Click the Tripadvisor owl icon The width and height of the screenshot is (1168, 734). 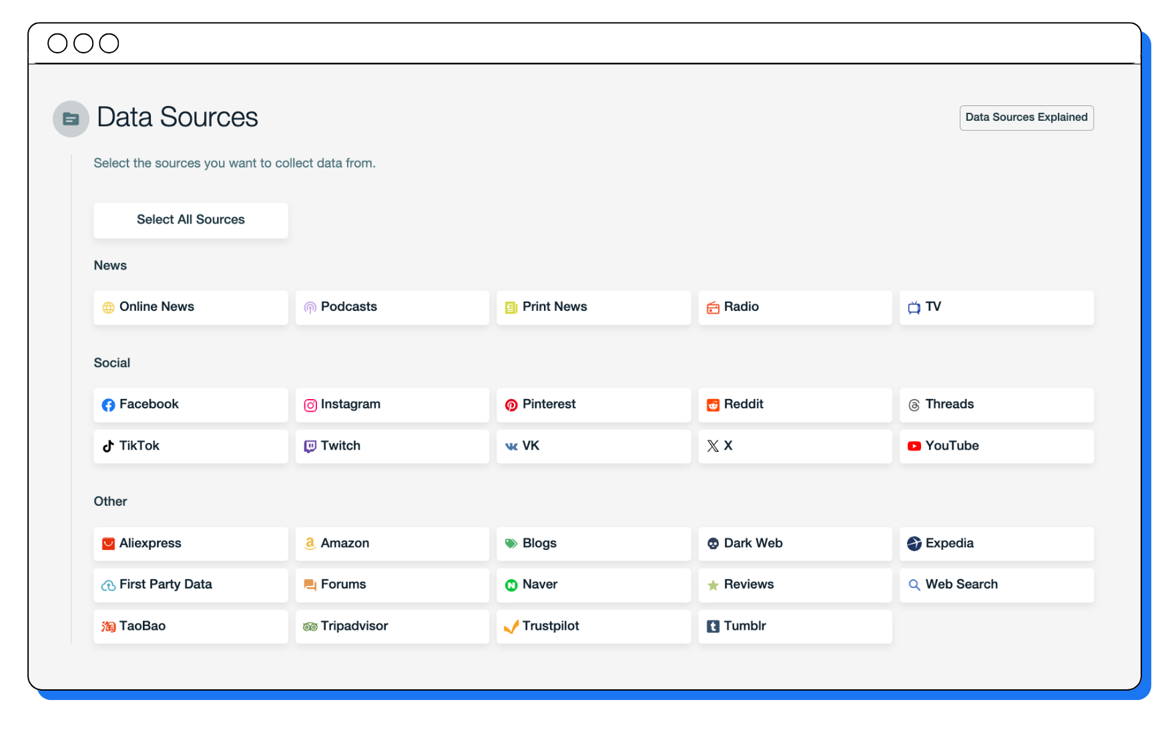(x=310, y=626)
